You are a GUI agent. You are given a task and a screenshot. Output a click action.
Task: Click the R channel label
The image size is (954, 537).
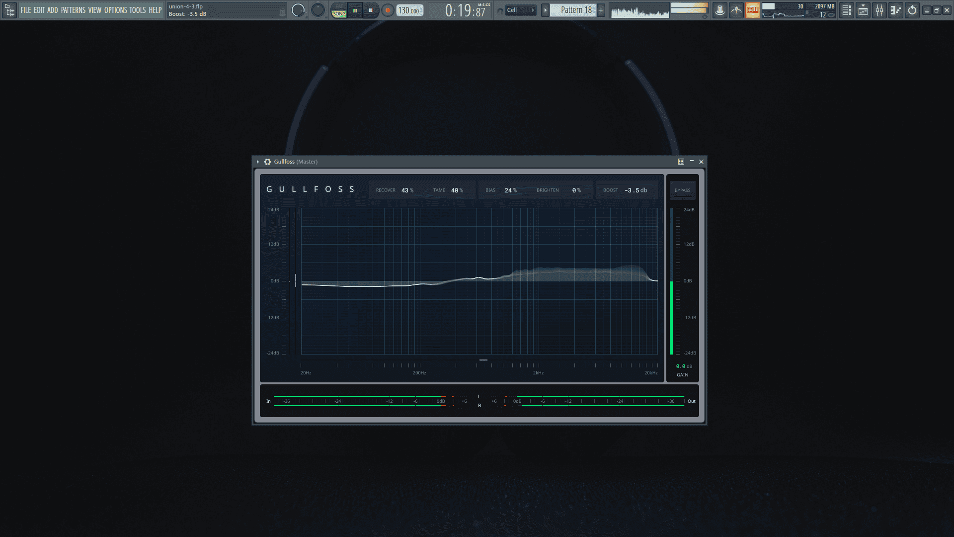pos(479,406)
